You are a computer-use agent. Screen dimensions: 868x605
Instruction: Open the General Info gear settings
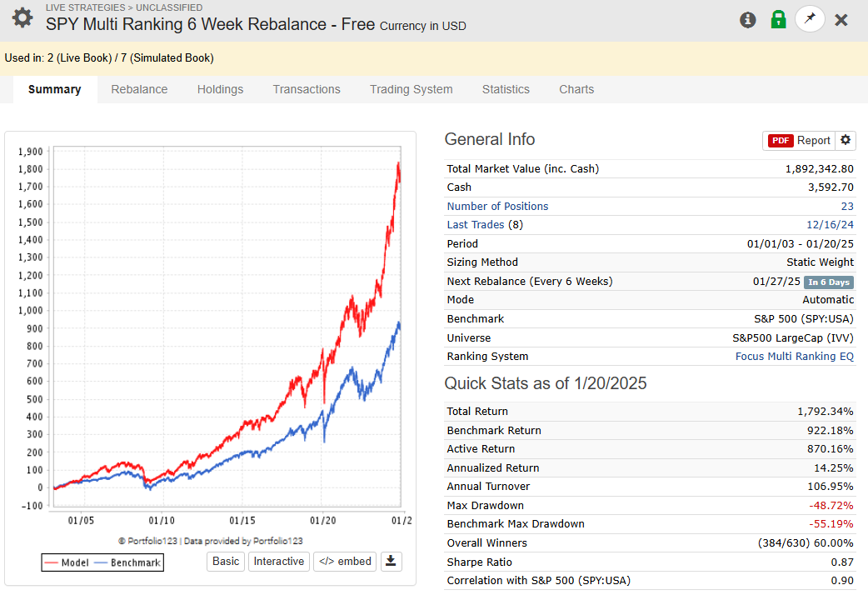coord(846,140)
